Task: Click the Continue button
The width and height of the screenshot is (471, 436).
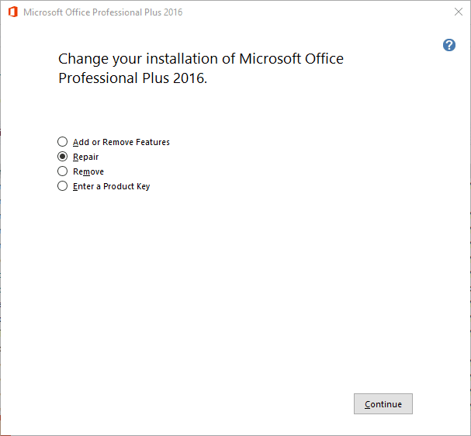Action: (x=383, y=404)
